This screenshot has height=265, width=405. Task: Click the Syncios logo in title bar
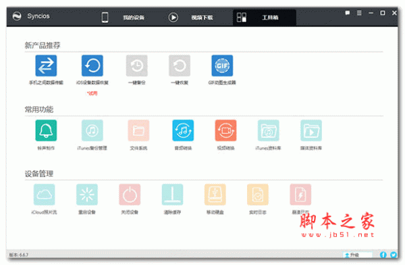pos(17,16)
